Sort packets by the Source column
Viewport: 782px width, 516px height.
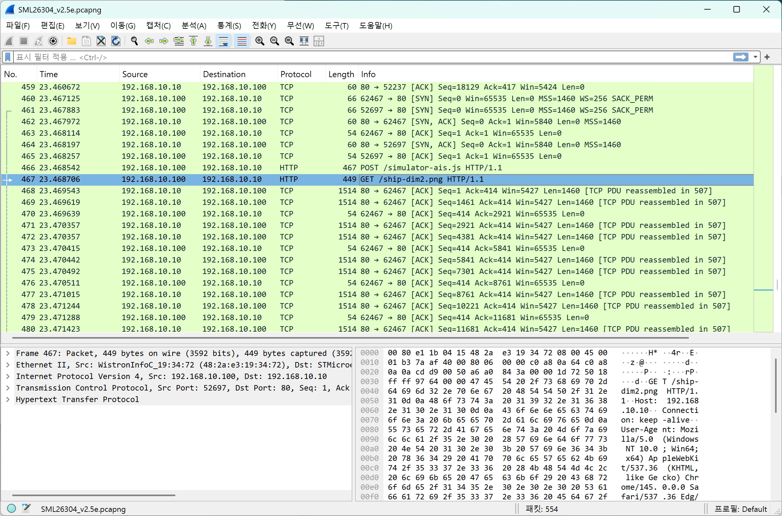(159, 74)
